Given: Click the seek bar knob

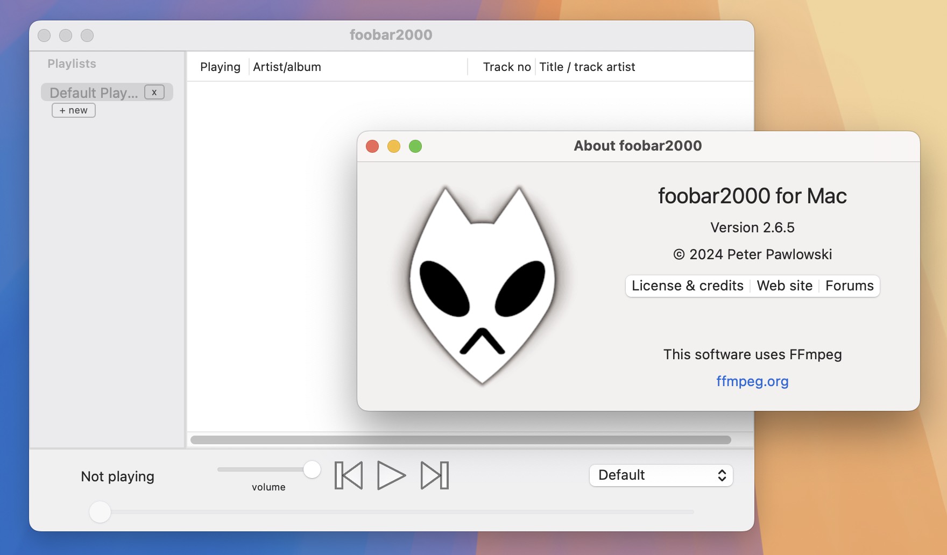Looking at the screenshot, I should 100,512.
